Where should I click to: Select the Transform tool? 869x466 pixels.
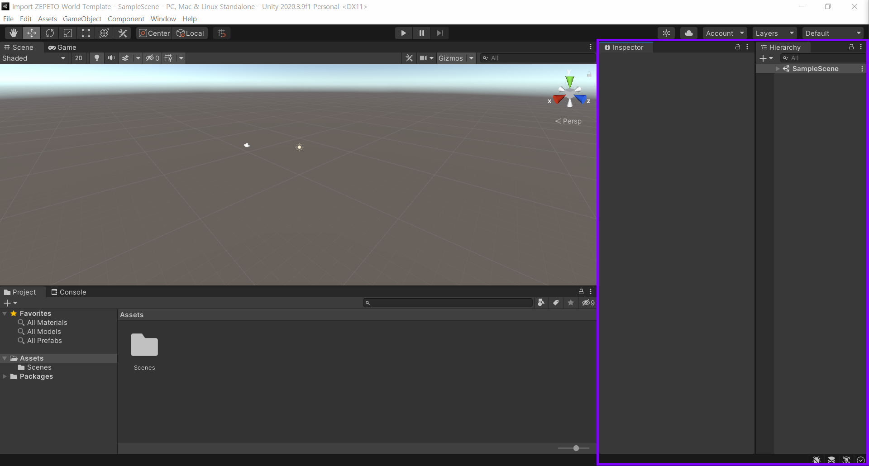104,33
